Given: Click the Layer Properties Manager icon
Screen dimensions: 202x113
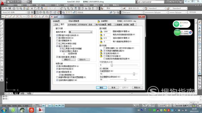Looking at the screenshot, I should click(63, 12).
